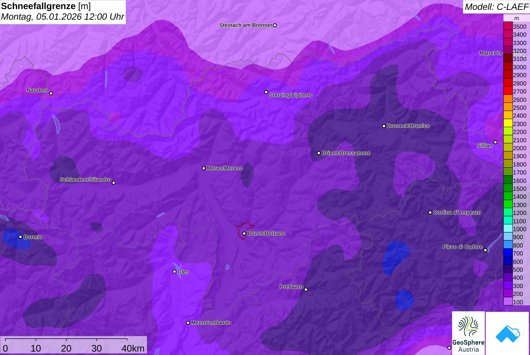The image size is (530, 355).
Task: Click the Bruneck/Brunico location dot
Action: pyautogui.click(x=384, y=126)
